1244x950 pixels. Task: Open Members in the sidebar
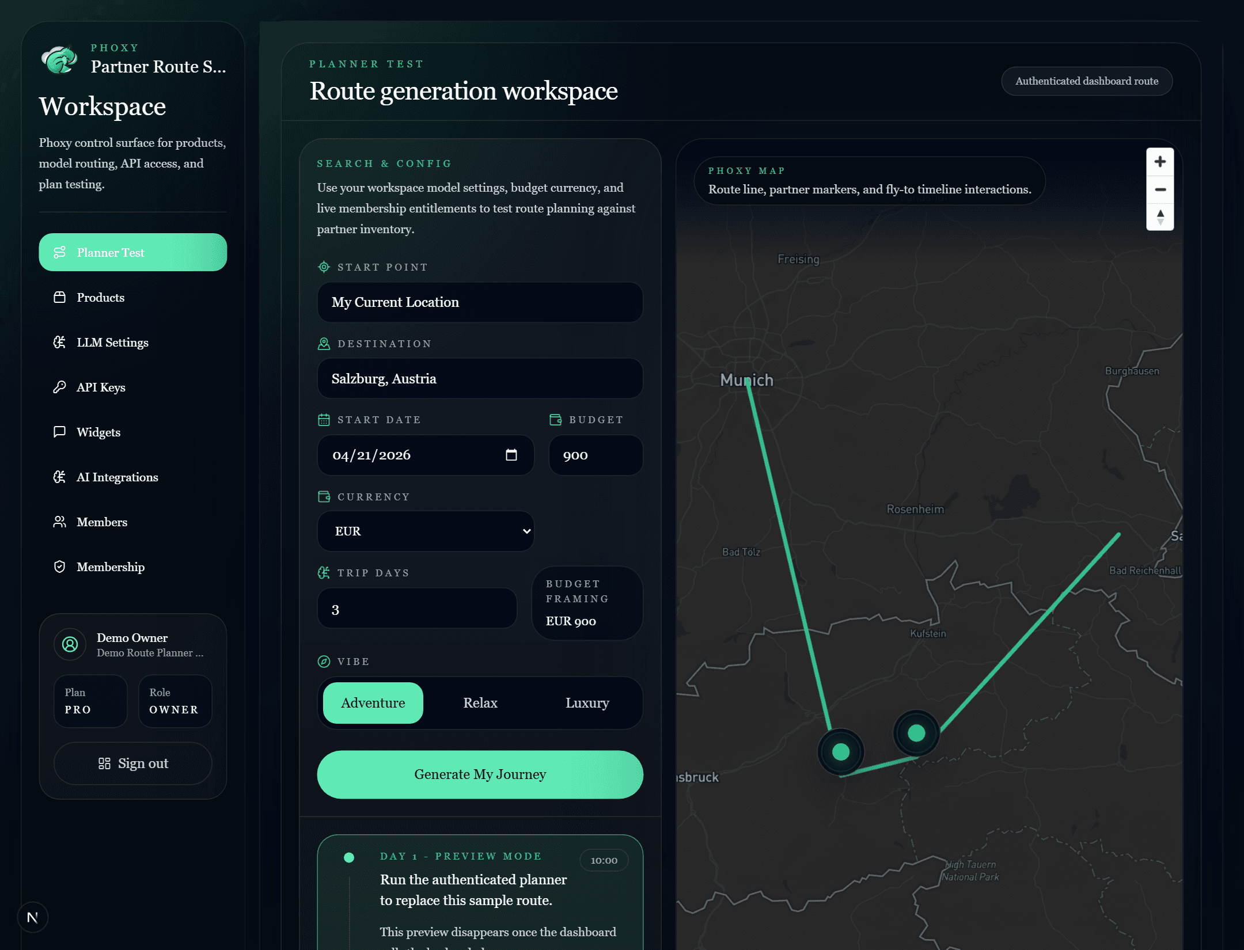(x=133, y=522)
